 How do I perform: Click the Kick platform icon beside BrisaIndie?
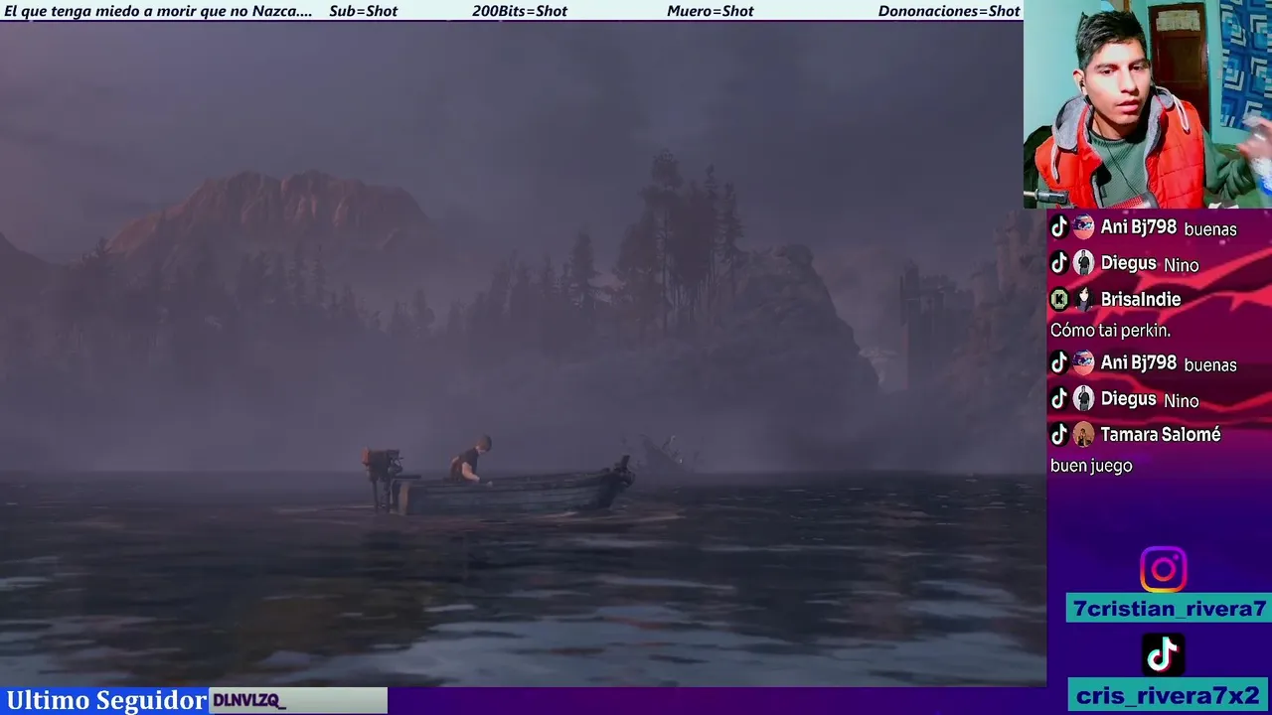click(1059, 299)
